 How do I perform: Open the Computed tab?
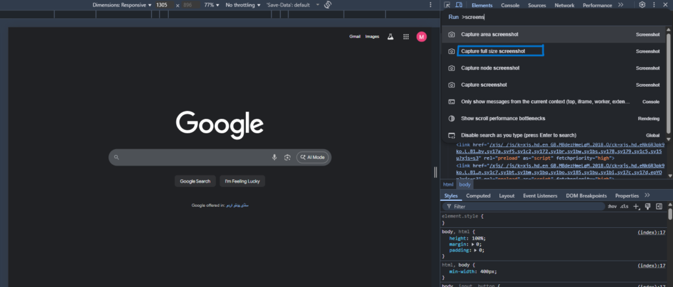coord(478,196)
